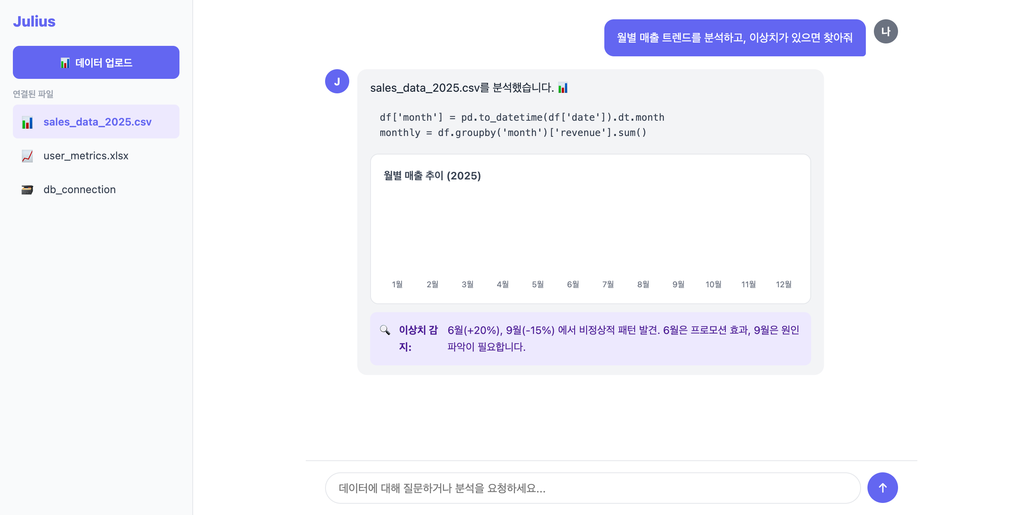Image resolution: width=1030 pixels, height=515 pixels.
Task: Click the 6월 label on the chart axis
Action: point(573,284)
